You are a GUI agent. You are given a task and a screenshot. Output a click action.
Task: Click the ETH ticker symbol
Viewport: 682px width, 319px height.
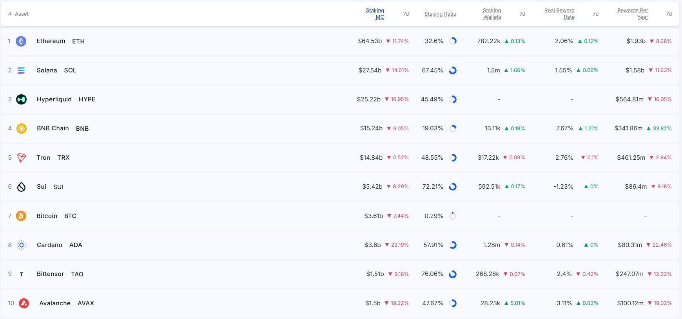pyautogui.click(x=78, y=41)
